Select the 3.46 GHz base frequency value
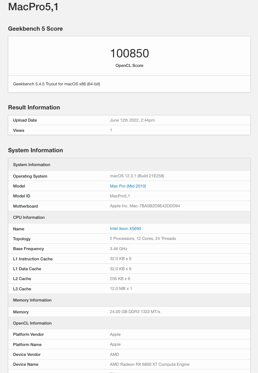Image resolution: width=258 pixels, height=373 pixels. pyautogui.click(x=118, y=248)
